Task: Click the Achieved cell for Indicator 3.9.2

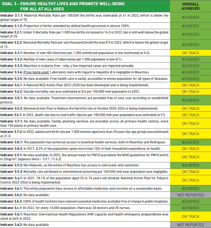Action: [x=190, y=165]
